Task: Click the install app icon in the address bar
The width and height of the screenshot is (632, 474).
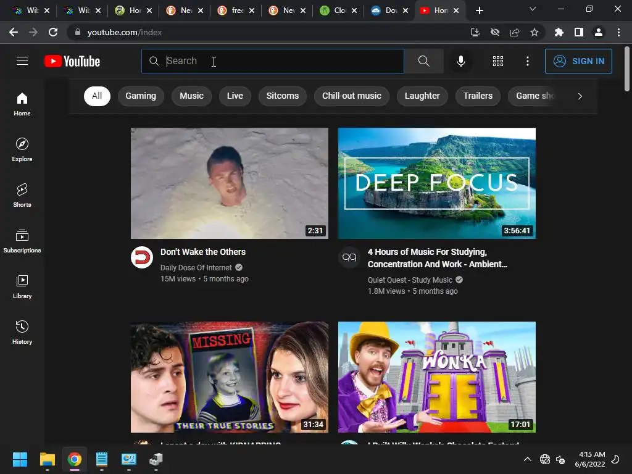Action: (x=475, y=32)
